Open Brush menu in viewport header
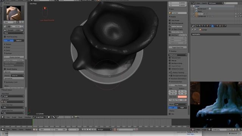 [x=20, y=117]
